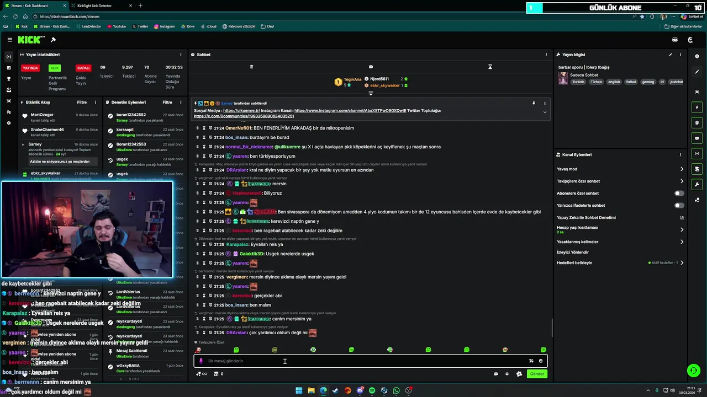Open the hamburger menu beside Kick logo
The height and width of the screenshot is (397, 707).
[9, 40]
